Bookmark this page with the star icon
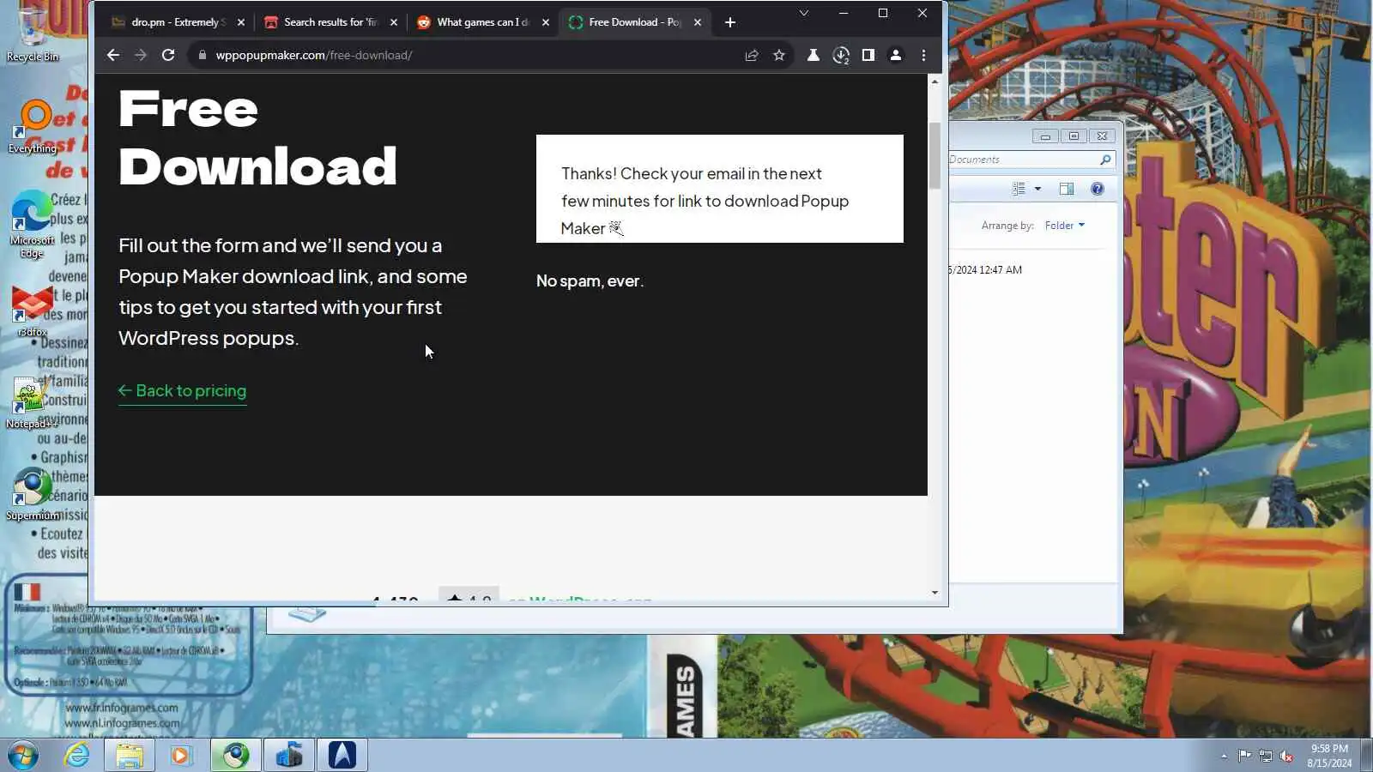The image size is (1373, 772). (x=779, y=55)
